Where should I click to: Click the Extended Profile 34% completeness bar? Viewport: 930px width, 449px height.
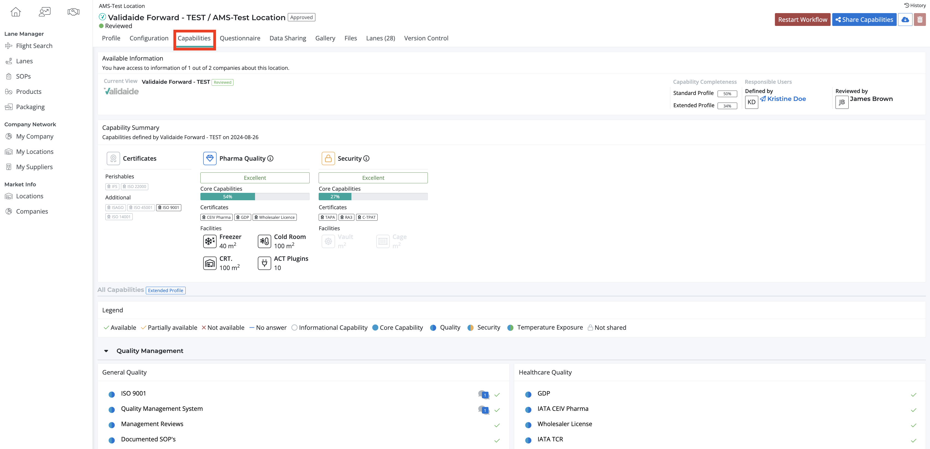point(727,106)
